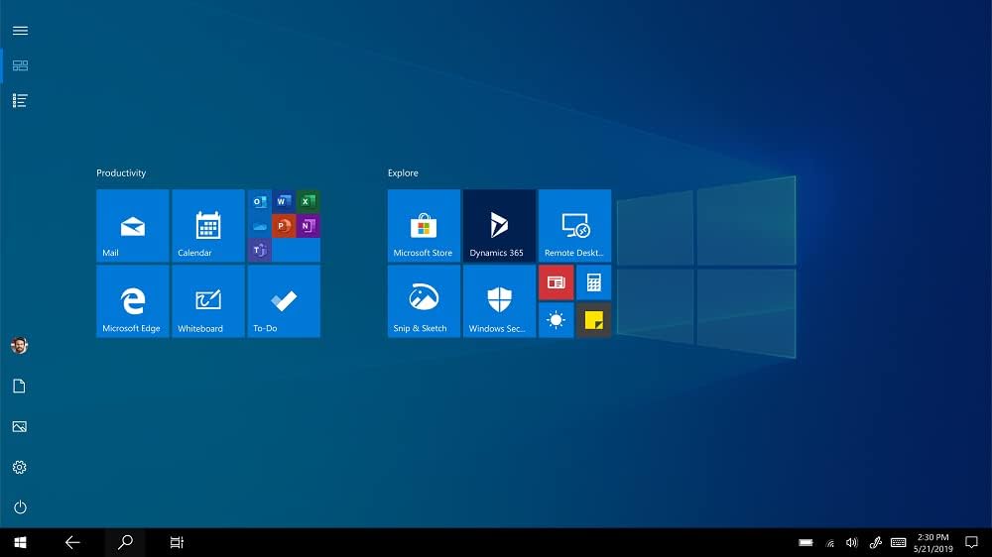
Task: Launch the Calculator small tile
Action: (594, 282)
